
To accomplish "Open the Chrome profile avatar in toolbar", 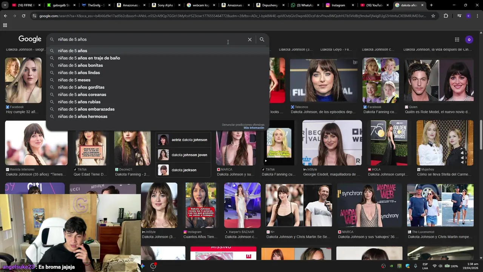I will (x=468, y=16).
